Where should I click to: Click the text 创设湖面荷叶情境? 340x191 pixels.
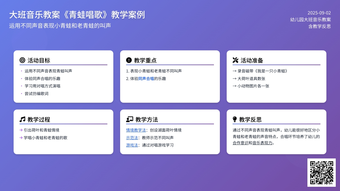pyautogui.click(x=166, y=130)
